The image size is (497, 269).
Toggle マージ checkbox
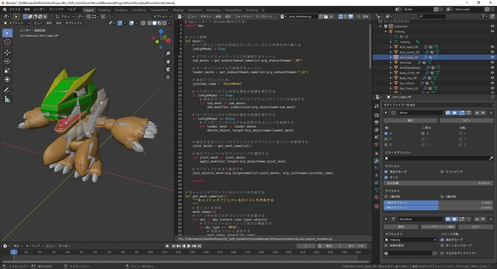coord(386,177)
